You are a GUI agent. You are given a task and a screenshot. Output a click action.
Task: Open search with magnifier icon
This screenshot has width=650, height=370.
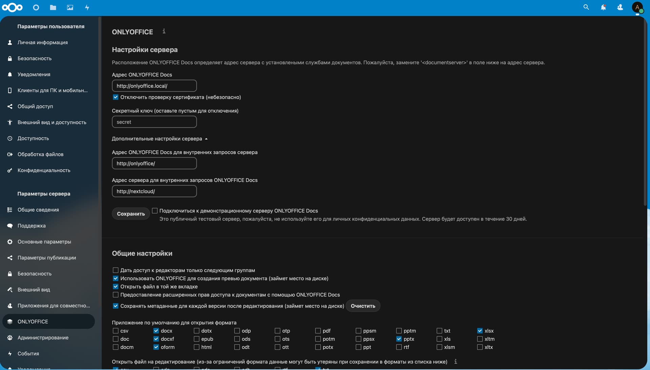pyautogui.click(x=586, y=7)
